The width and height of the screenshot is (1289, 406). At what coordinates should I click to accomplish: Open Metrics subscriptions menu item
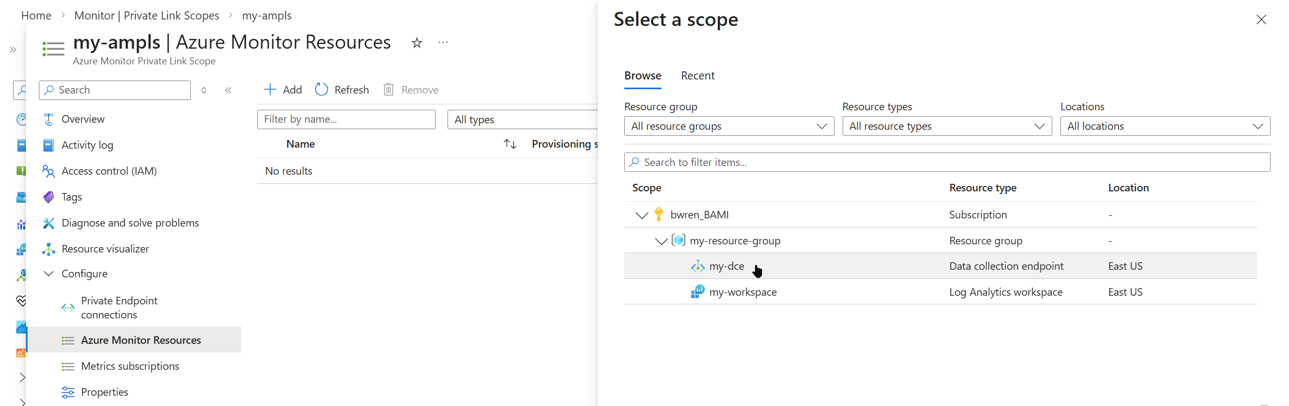pos(130,366)
